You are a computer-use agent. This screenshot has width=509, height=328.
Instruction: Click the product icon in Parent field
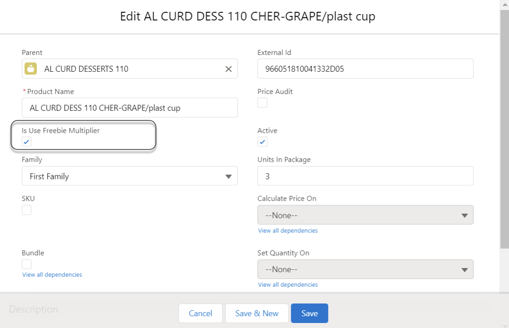30,69
